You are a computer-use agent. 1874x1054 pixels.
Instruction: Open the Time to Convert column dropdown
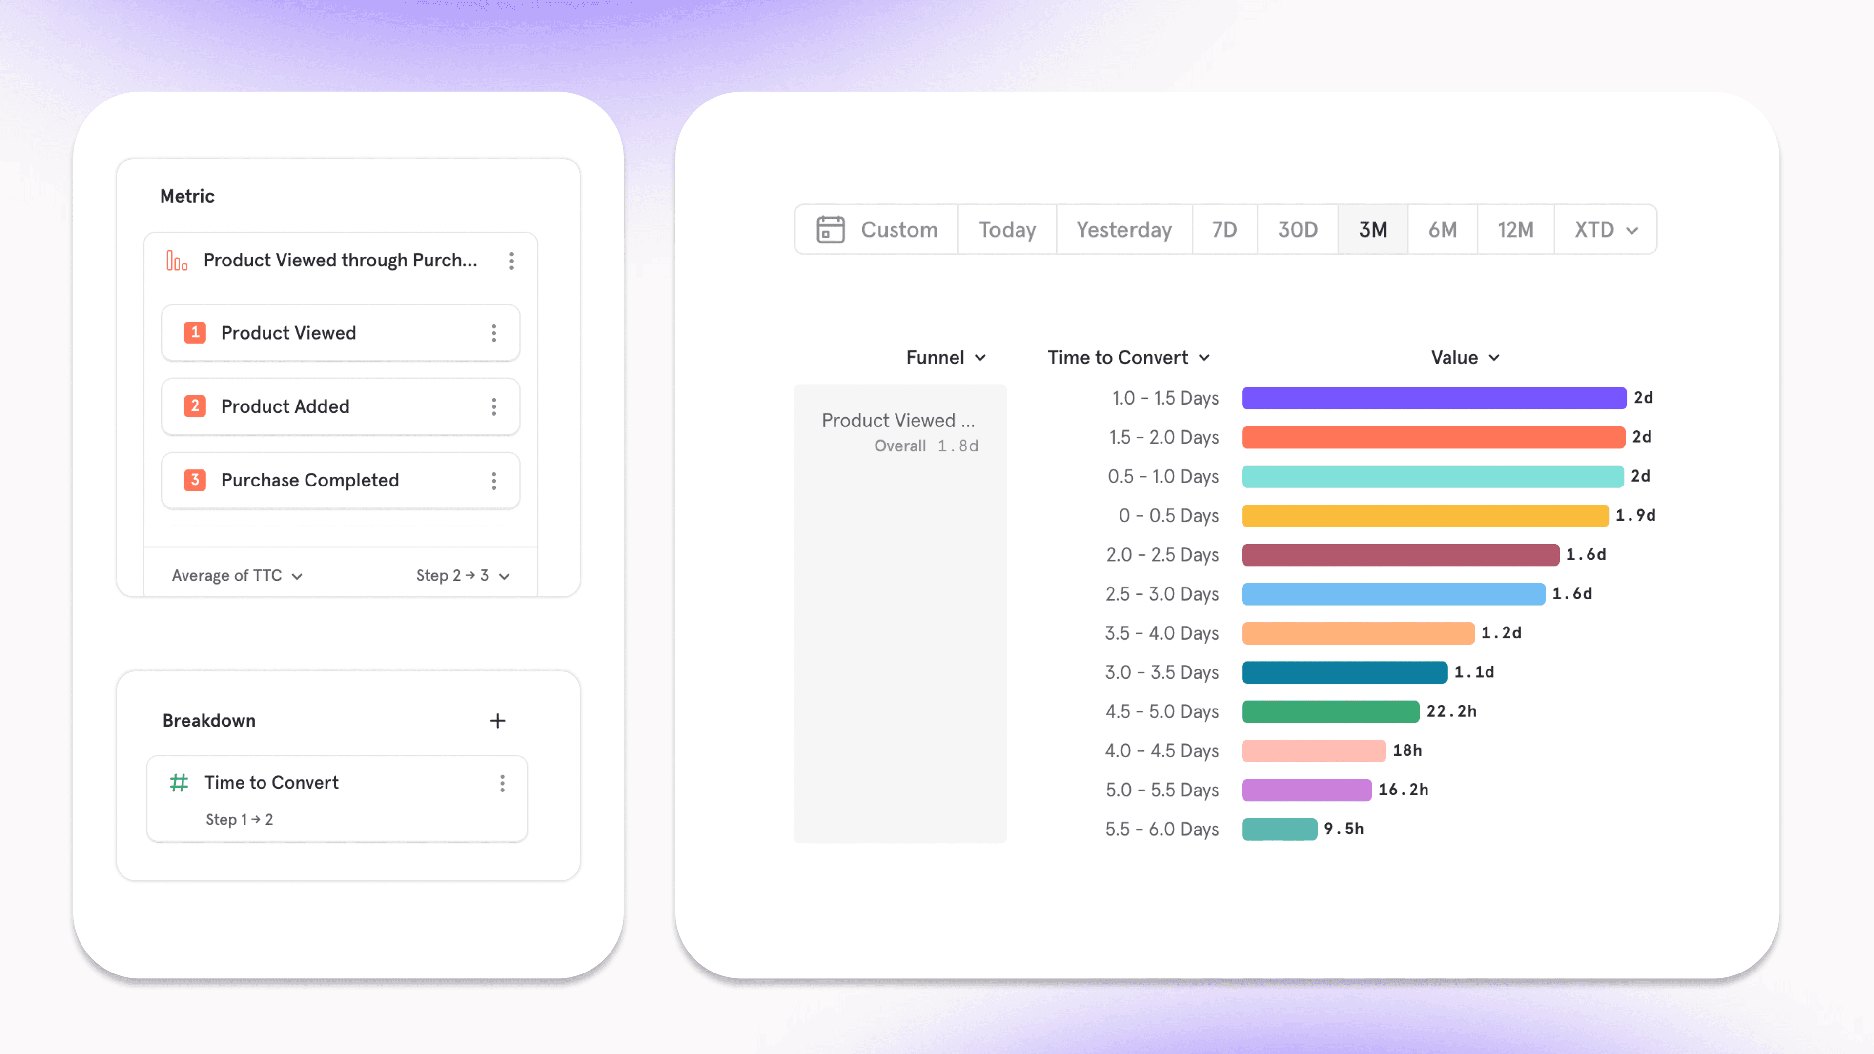pos(1126,357)
